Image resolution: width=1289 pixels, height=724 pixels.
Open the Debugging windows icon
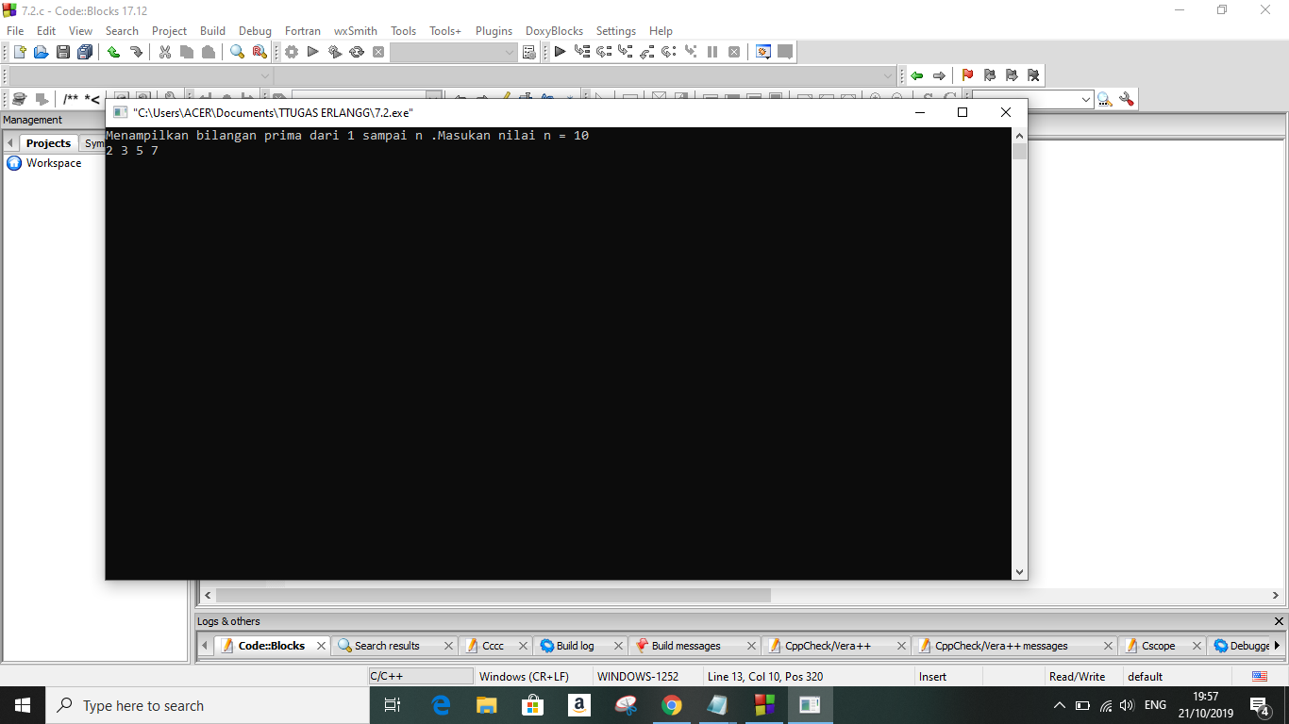click(763, 52)
